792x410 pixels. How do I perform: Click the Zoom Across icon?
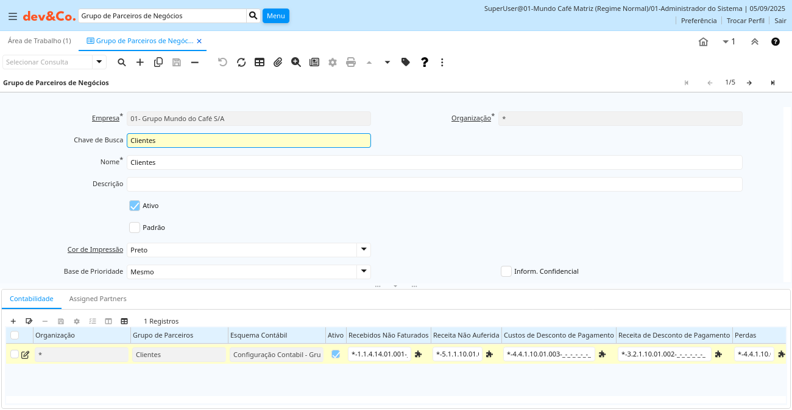point(296,62)
